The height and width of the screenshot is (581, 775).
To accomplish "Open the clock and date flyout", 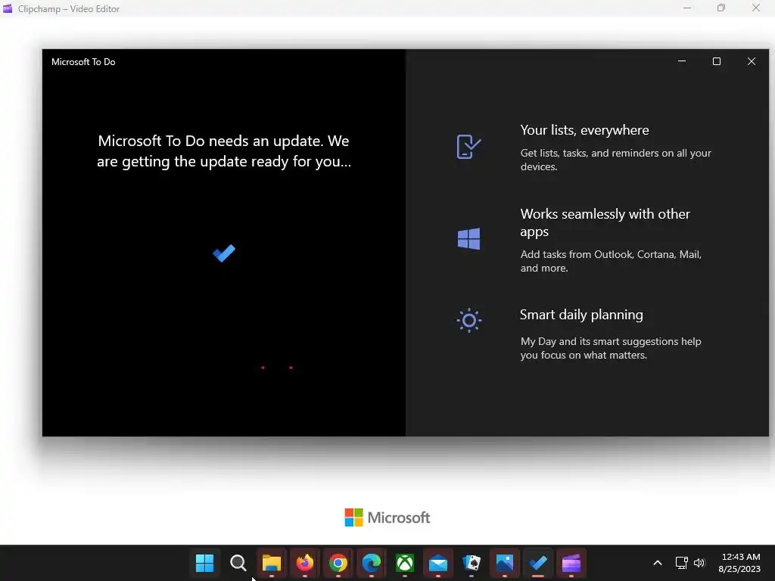I will point(740,563).
